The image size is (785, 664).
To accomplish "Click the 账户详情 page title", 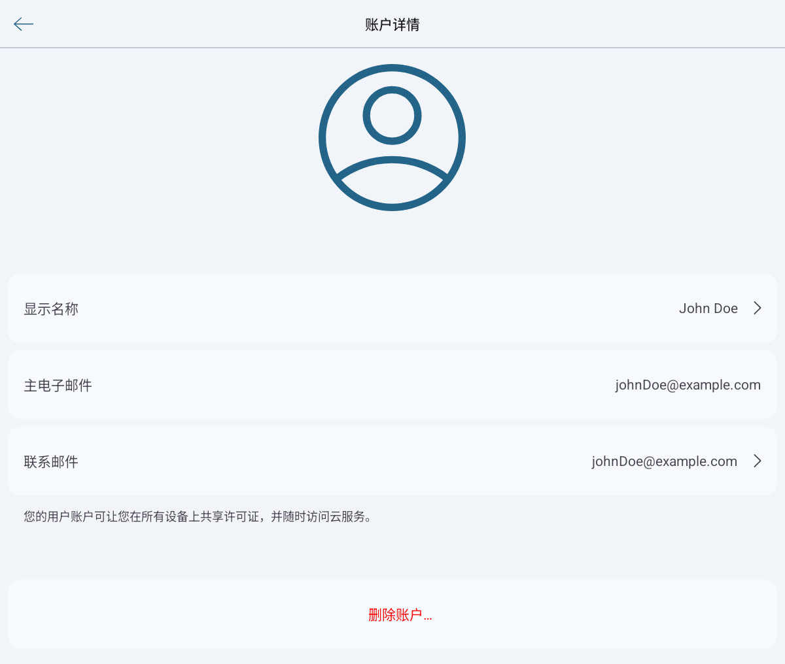I will click(392, 25).
